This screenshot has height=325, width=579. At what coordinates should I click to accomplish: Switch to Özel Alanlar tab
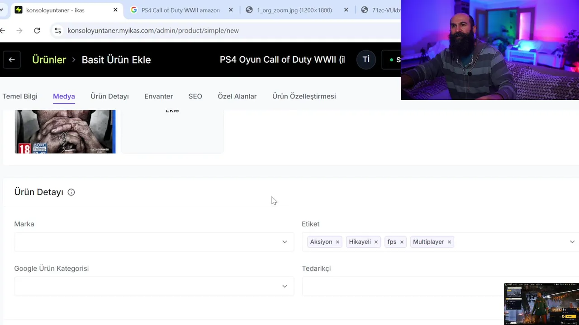[237, 96]
